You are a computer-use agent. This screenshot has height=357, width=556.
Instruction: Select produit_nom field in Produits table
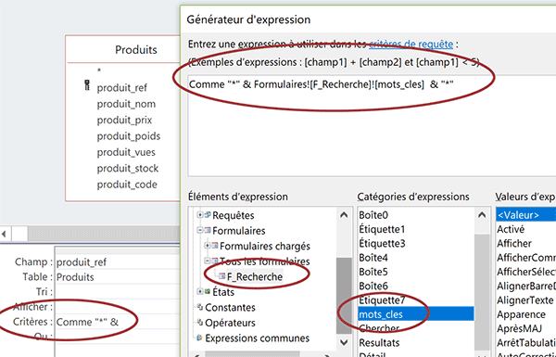(126, 104)
